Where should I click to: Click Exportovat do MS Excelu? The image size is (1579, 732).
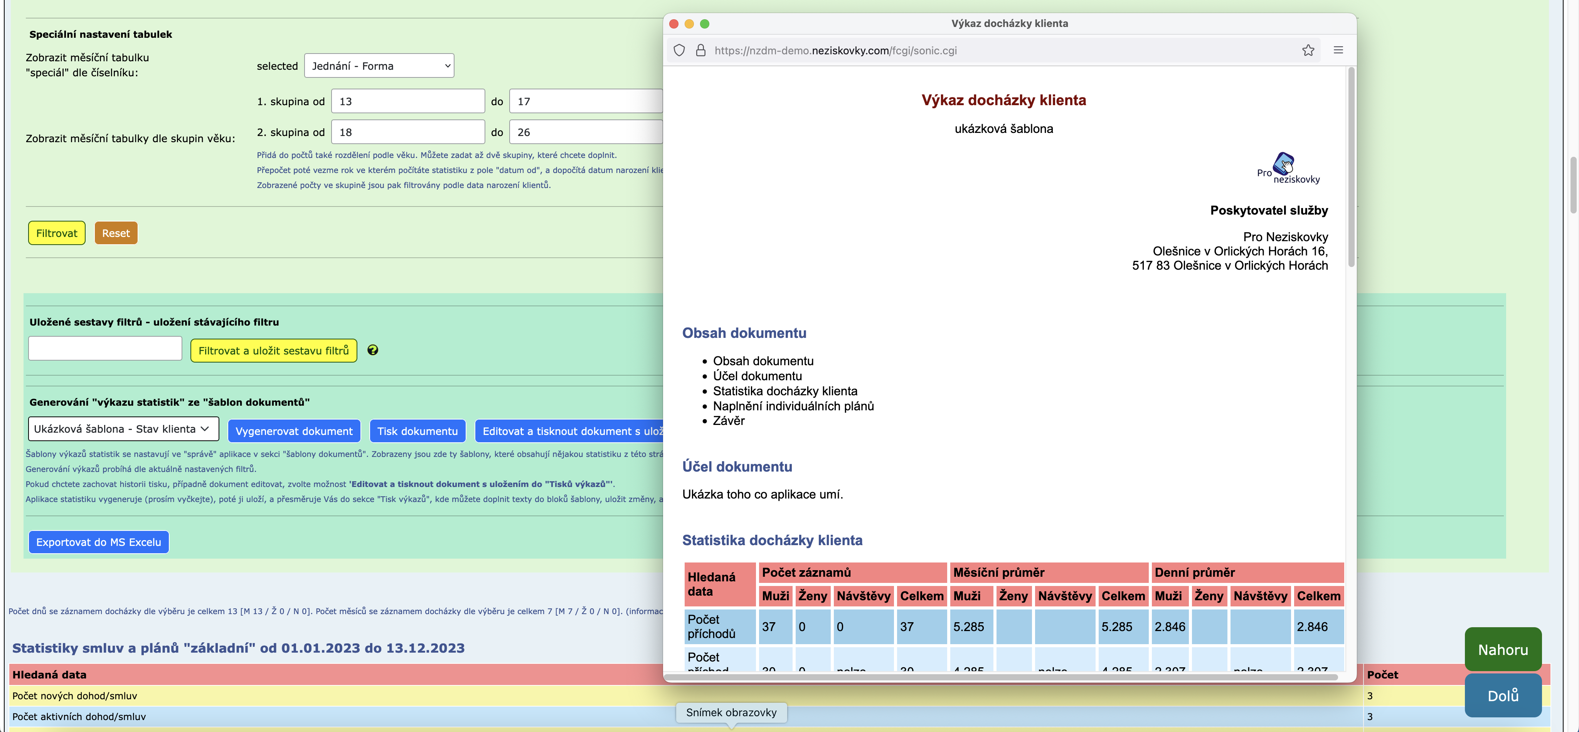point(99,542)
